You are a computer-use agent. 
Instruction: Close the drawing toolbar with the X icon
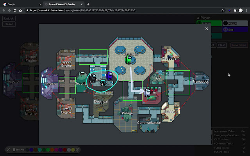tap(9, 150)
